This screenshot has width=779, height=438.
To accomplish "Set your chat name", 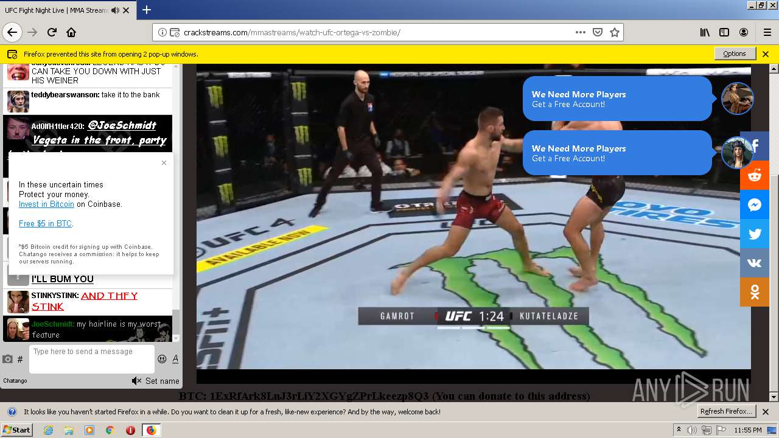I will [162, 381].
